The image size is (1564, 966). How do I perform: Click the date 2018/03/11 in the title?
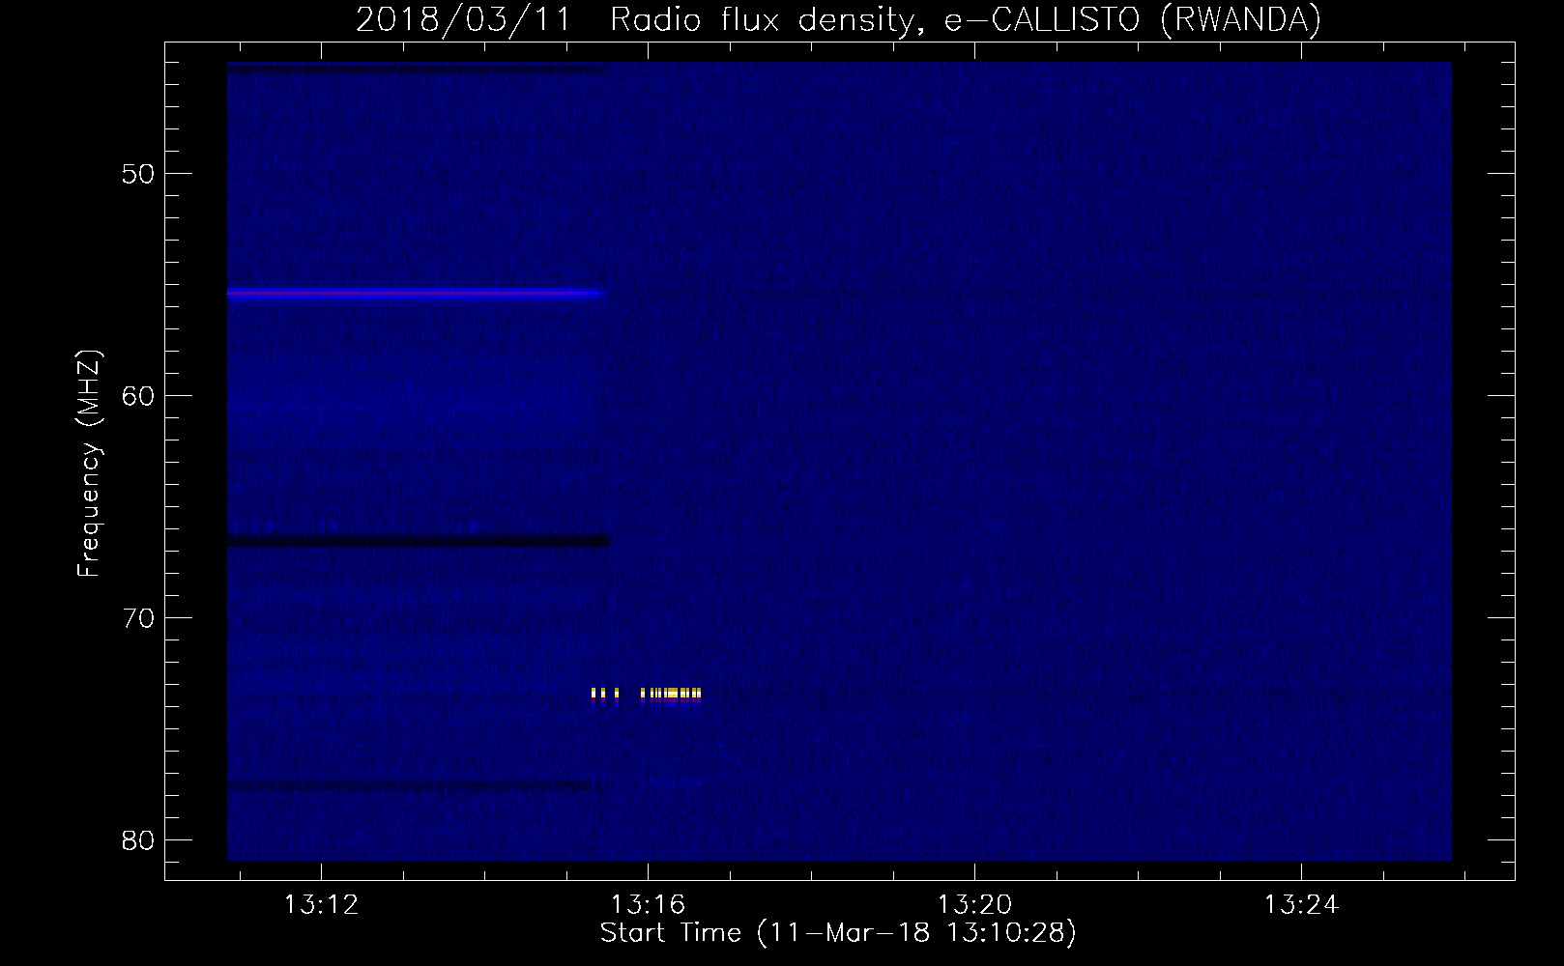point(463,19)
